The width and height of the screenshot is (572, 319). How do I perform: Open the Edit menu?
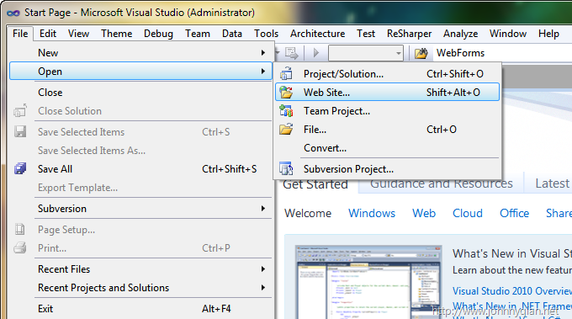coord(48,34)
